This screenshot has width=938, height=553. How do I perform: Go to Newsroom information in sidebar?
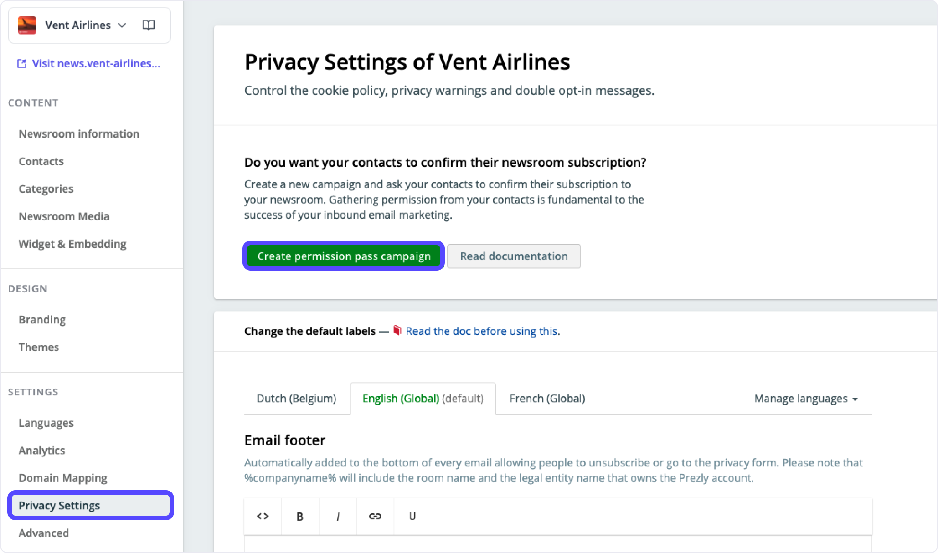tap(79, 133)
